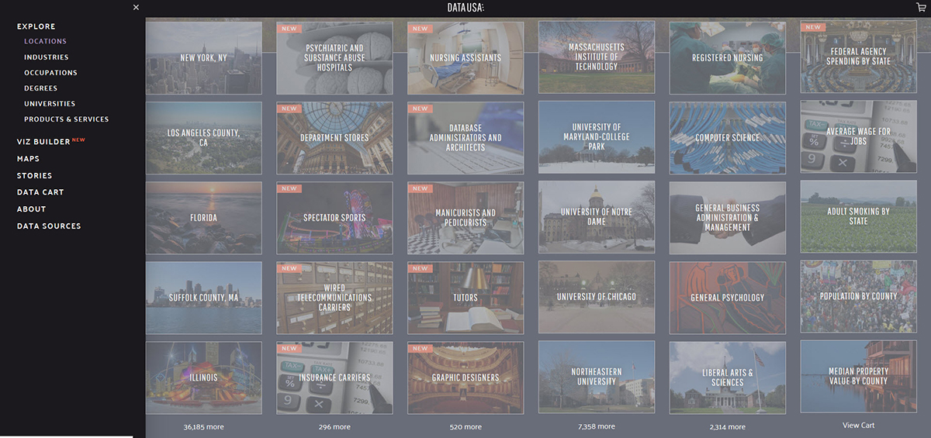Open the Illinois tile
The width and height of the screenshot is (931, 438).
pyautogui.click(x=204, y=378)
